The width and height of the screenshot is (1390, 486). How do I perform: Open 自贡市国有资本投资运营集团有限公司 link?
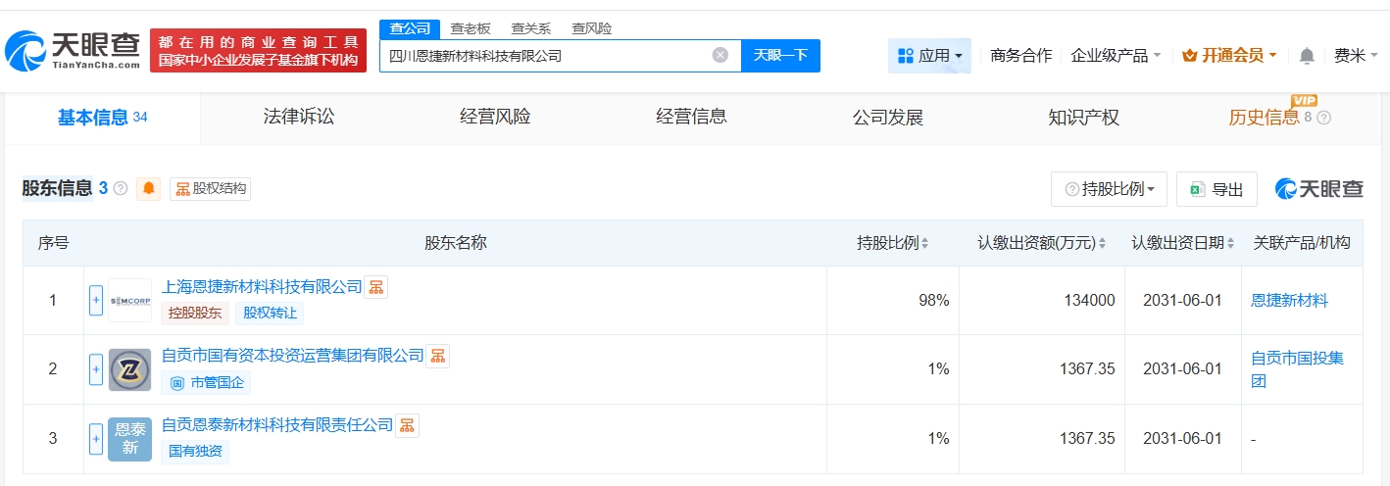293,356
